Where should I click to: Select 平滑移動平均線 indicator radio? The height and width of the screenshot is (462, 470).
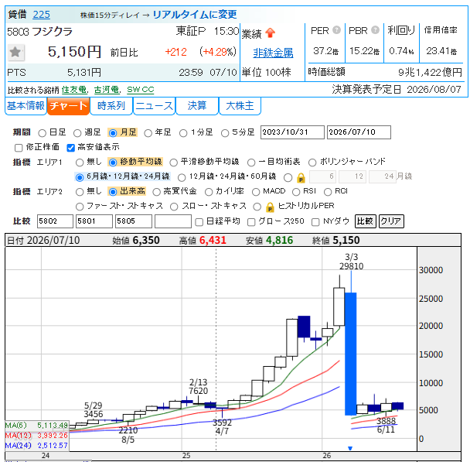click(x=174, y=163)
